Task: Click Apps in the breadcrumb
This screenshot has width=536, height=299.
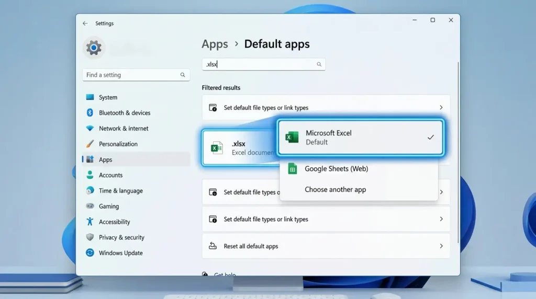Action: [x=215, y=44]
